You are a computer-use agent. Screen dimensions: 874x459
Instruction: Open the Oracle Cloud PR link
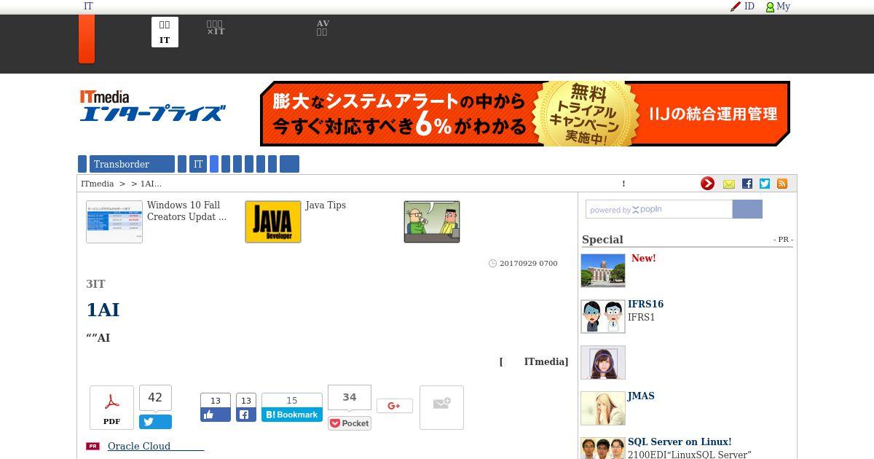click(x=156, y=446)
